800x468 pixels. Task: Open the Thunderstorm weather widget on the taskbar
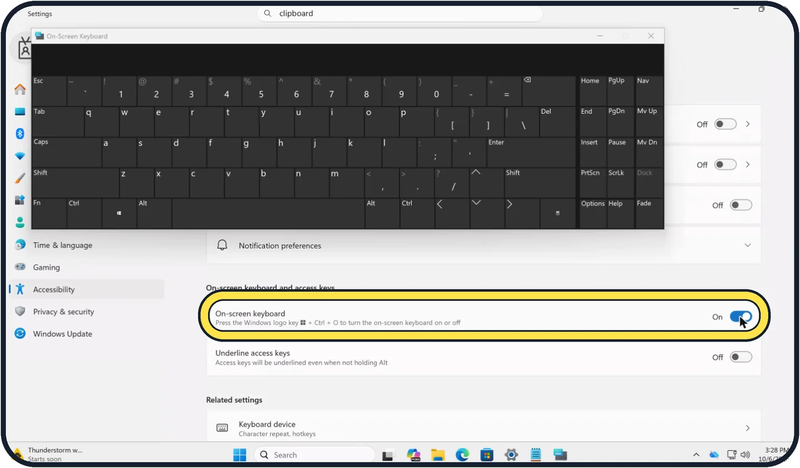pyautogui.click(x=49, y=454)
